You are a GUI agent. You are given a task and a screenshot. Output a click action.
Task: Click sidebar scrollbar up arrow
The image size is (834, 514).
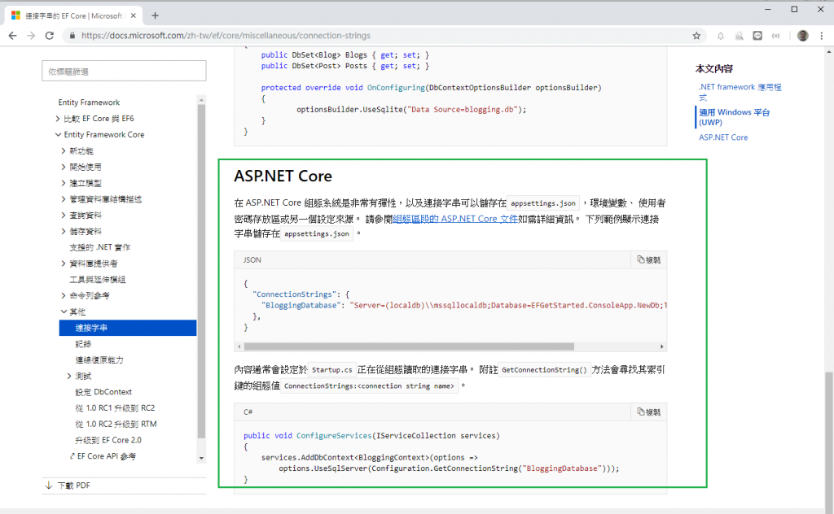[201, 100]
